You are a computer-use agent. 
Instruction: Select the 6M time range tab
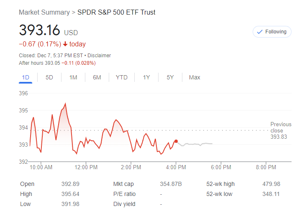coord(97,77)
